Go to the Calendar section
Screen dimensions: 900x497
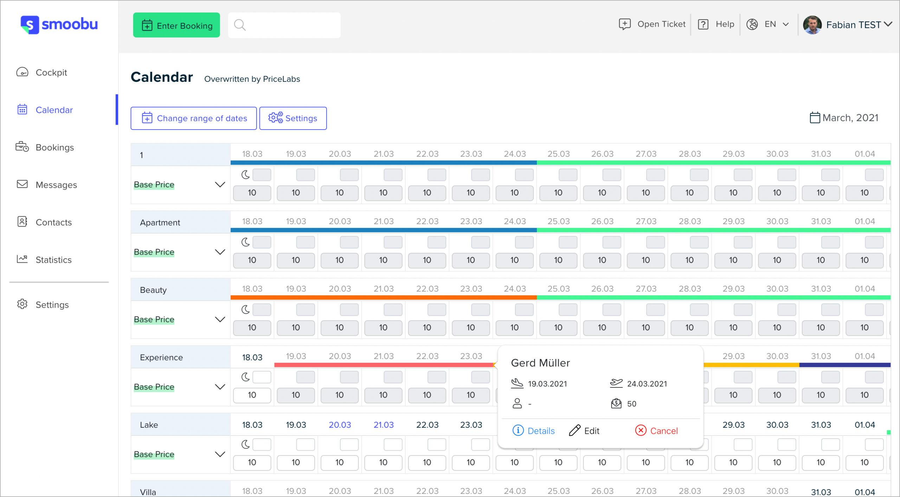(54, 110)
